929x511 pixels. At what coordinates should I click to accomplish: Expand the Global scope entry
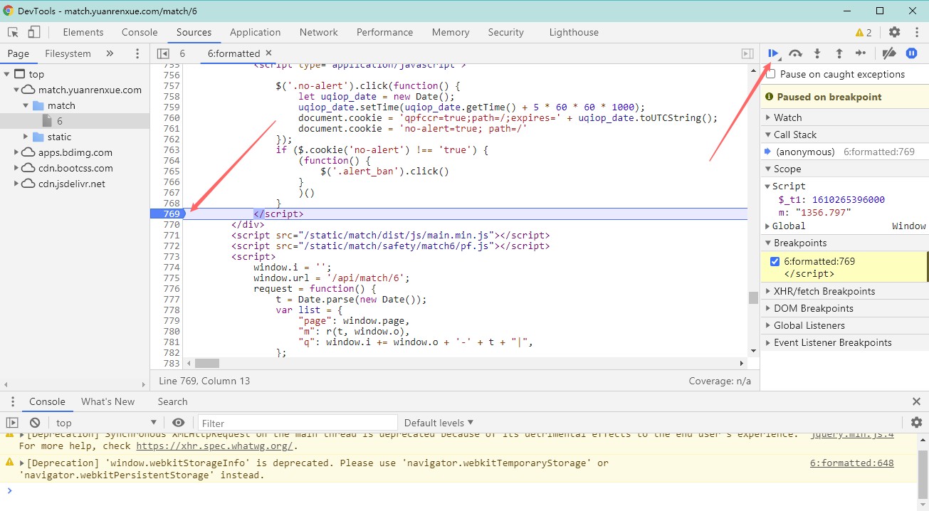point(768,226)
